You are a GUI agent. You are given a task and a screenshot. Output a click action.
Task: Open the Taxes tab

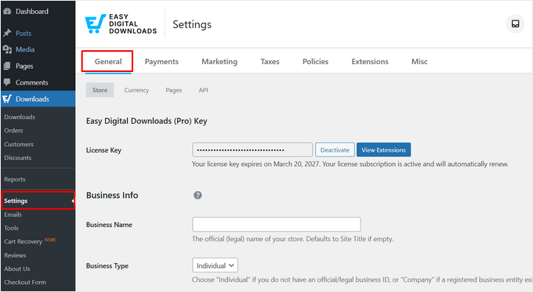pyautogui.click(x=270, y=62)
